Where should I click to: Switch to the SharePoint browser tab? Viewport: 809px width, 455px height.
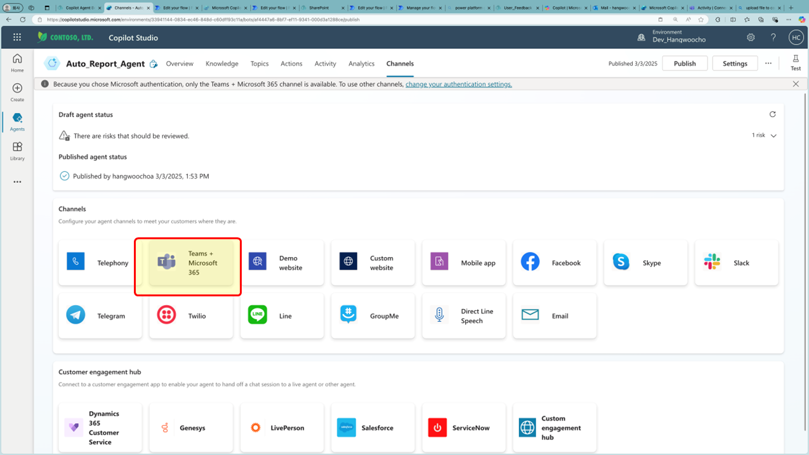pyautogui.click(x=324, y=8)
